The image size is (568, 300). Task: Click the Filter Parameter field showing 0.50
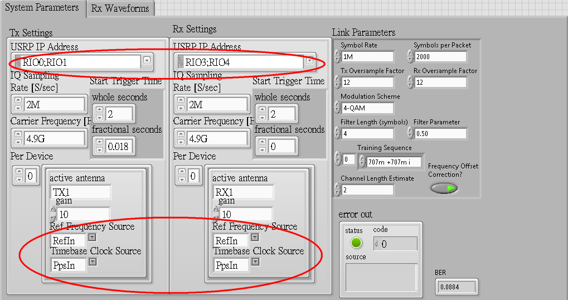440,133
